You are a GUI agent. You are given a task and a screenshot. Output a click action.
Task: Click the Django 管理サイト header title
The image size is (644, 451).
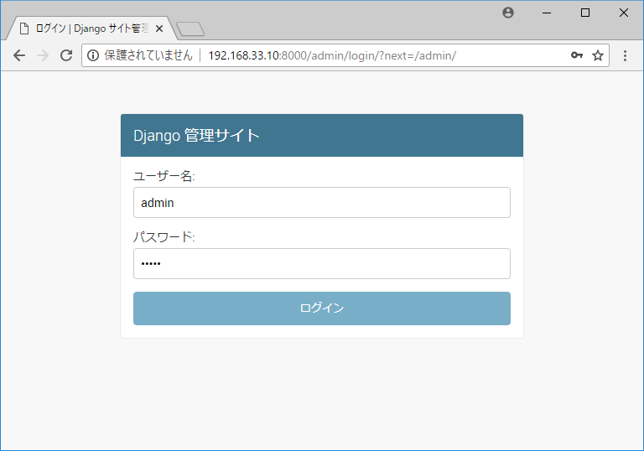click(x=196, y=136)
